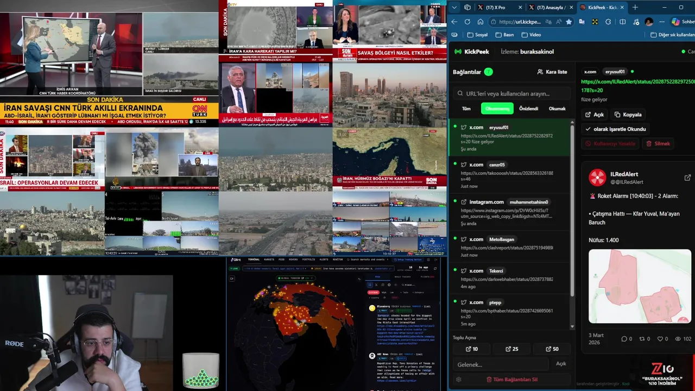
Task: Click the reply icon on ILRedAlert post
Action: click(x=624, y=339)
